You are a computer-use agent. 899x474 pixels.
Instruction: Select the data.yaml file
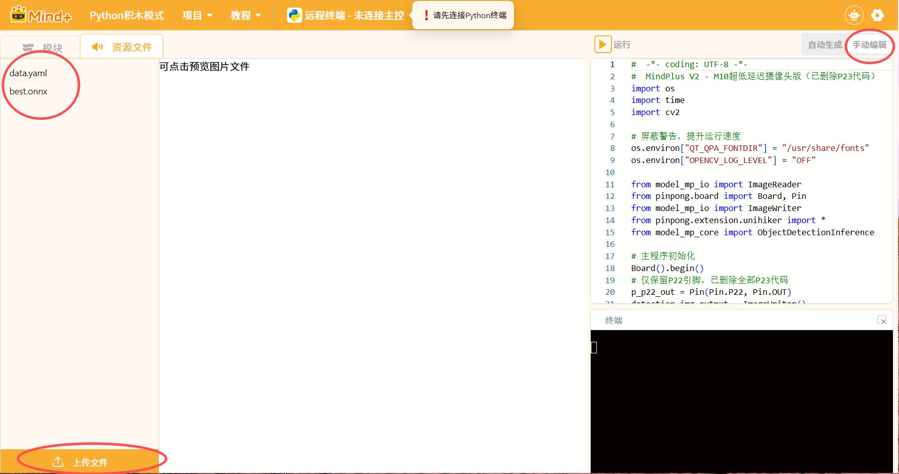(28, 73)
